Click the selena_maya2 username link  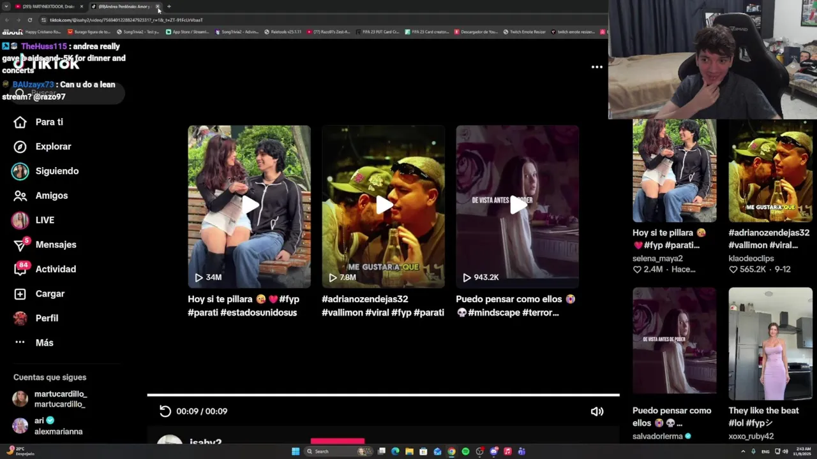pos(657,258)
